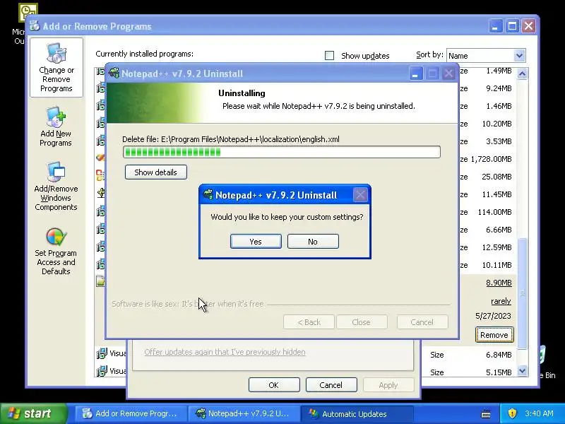Viewport: 565px width, 424px height.
Task: Expand the Sort by Name dropdown
Action: tap(519, 56)
